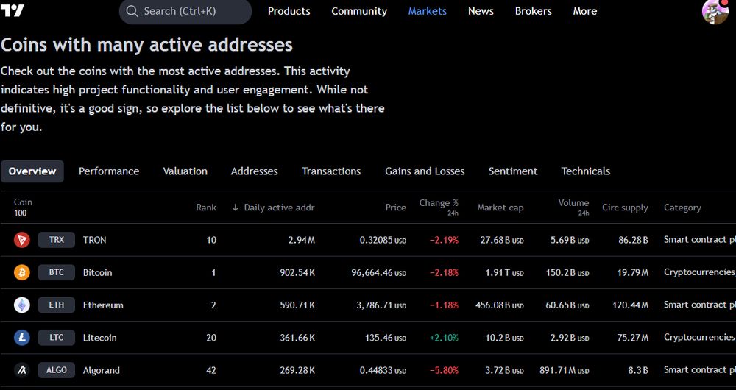Sort by the Market cap column
The width and height of the screenshot is (736, 390).
pos(500,208)
